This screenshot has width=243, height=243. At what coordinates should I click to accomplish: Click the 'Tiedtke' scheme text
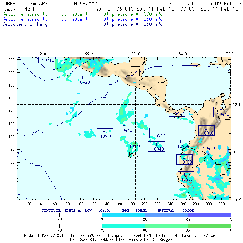click(78, 236)
